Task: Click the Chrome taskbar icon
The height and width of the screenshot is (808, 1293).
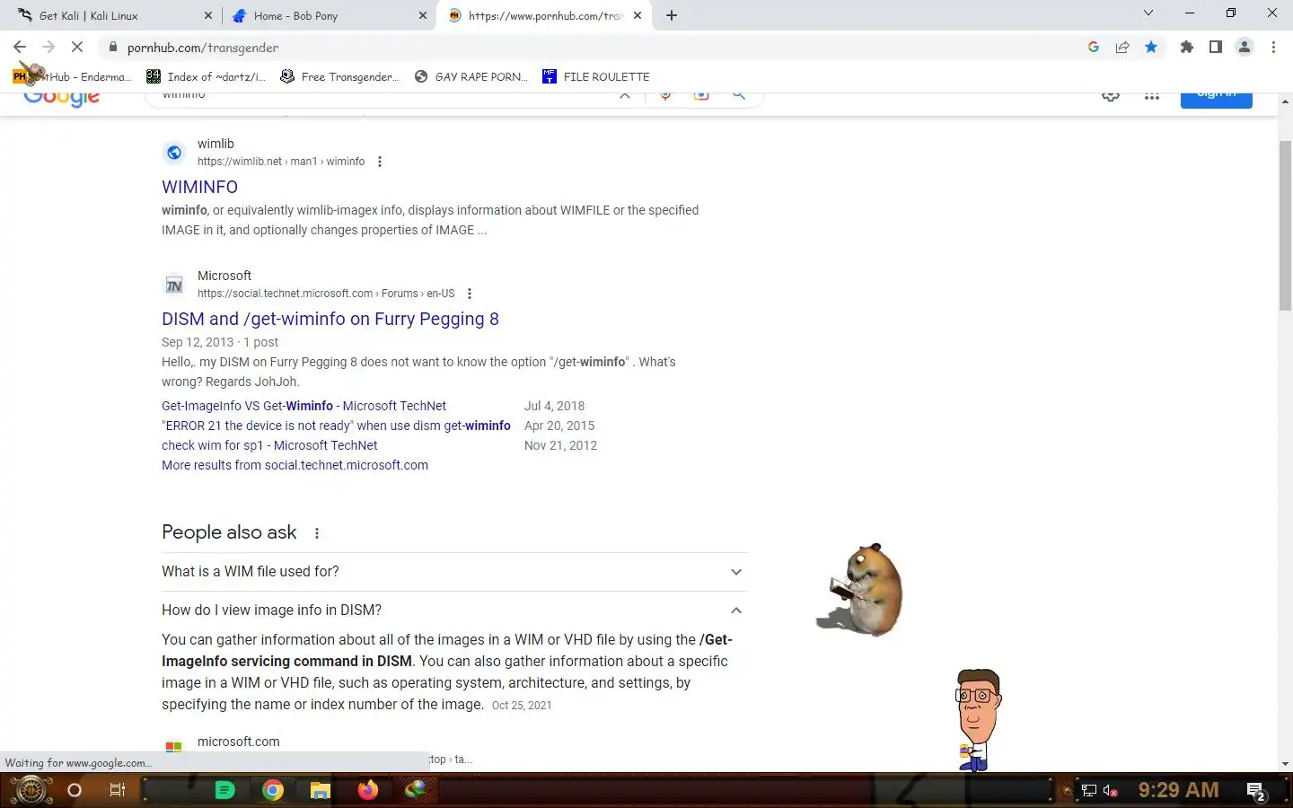Action: 273,790
